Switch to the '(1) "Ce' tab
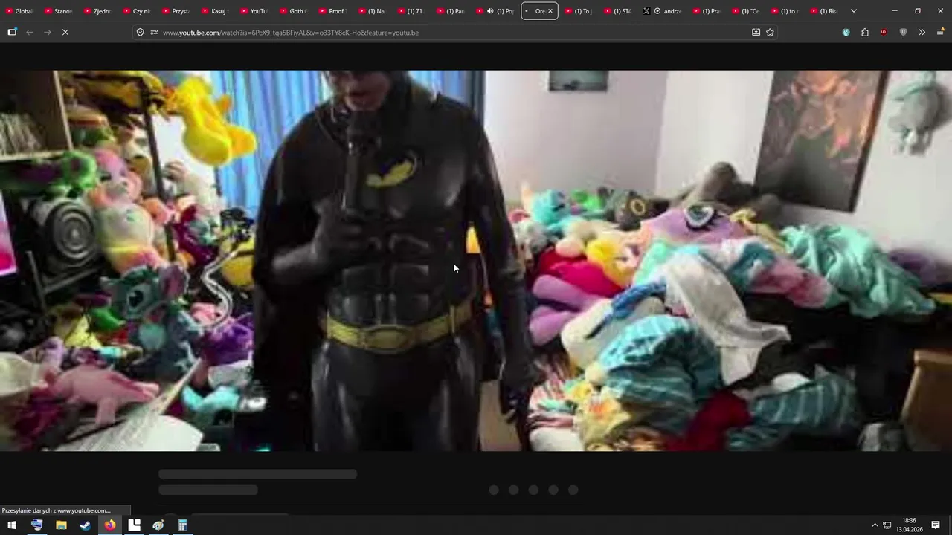 pyautogui.click(x=745, y=11)
